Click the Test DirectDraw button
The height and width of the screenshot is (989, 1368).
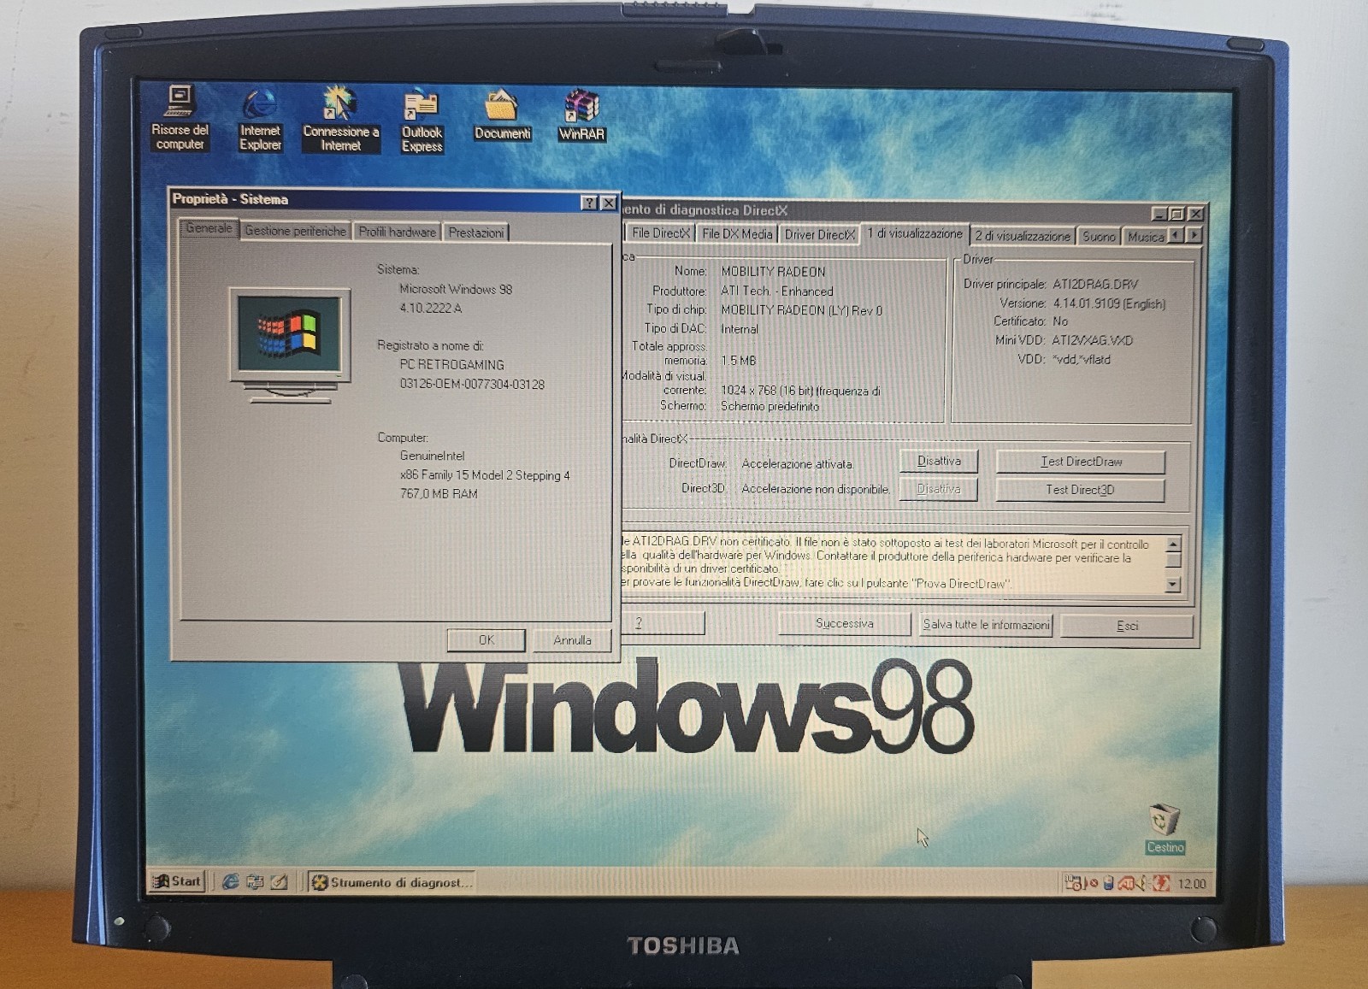[x=1081, y=462]
